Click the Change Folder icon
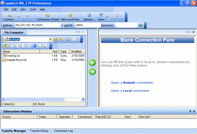This screenshot has width=197, height=134. pos(61,39)
